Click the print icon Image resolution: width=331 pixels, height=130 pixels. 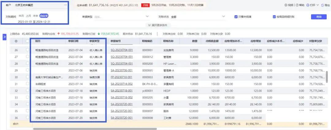click(308, 5)
